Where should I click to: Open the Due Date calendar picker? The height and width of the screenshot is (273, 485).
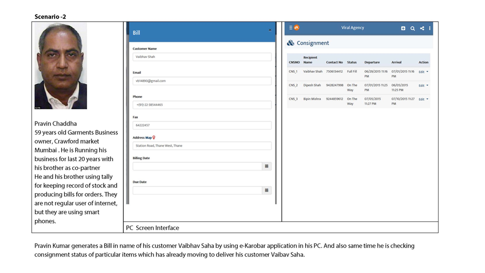(x=267, y=191)
